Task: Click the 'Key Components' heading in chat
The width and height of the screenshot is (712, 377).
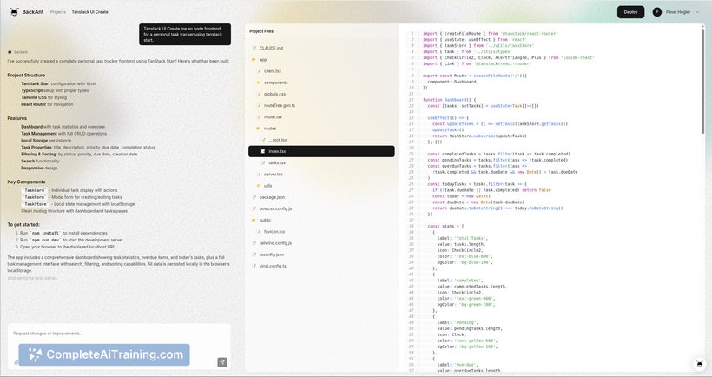Action: pyautogui.click(x=26, y=182)
